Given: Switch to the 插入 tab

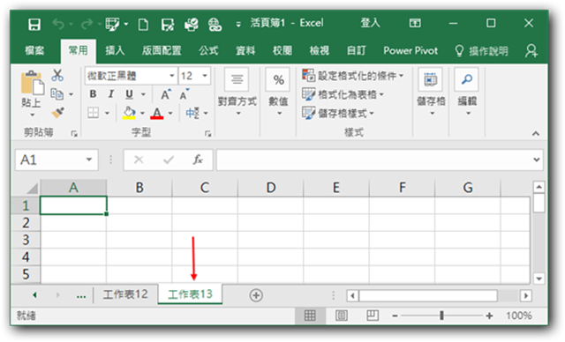Looking at the screenshot, I should tap(115, 51).
